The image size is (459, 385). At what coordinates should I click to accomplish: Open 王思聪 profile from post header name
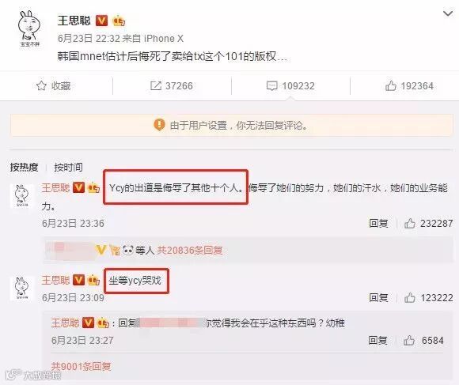[x=74, y=21]
